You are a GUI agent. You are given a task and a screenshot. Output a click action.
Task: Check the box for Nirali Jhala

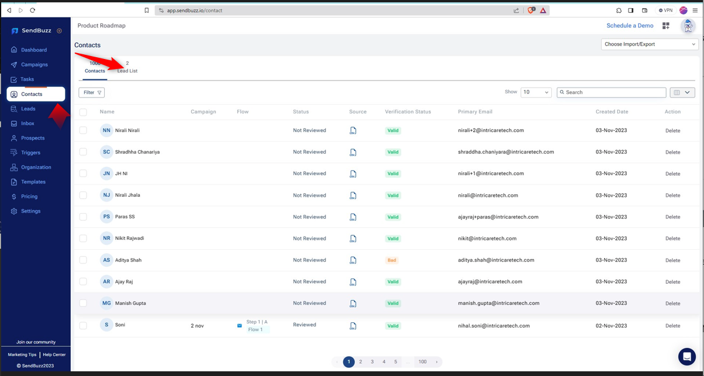pos(83,195)
